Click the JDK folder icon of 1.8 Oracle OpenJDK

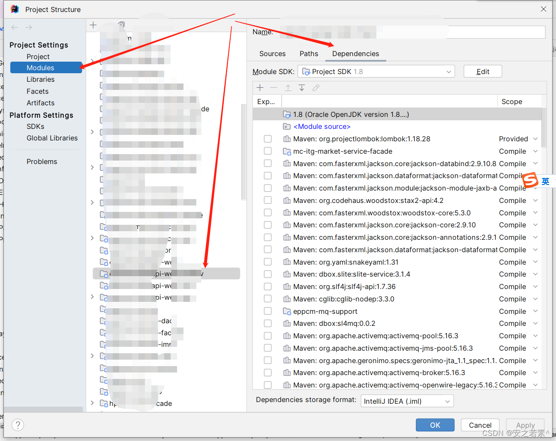[287, 114]
